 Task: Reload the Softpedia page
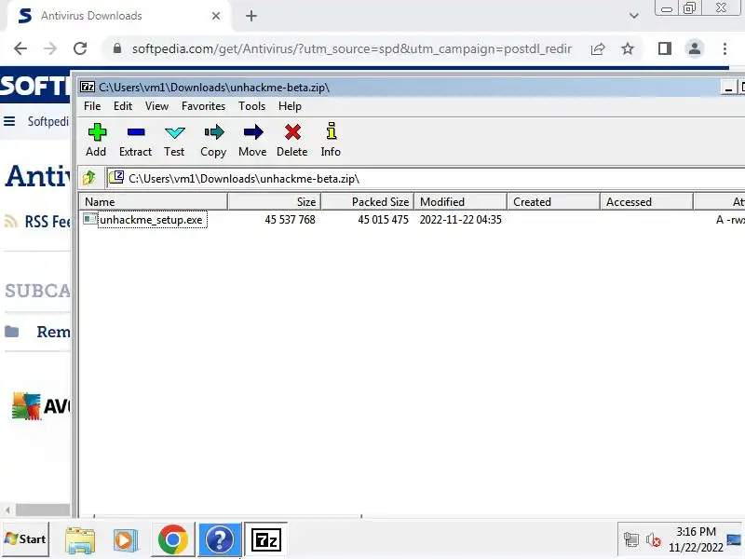click(80, 48)
